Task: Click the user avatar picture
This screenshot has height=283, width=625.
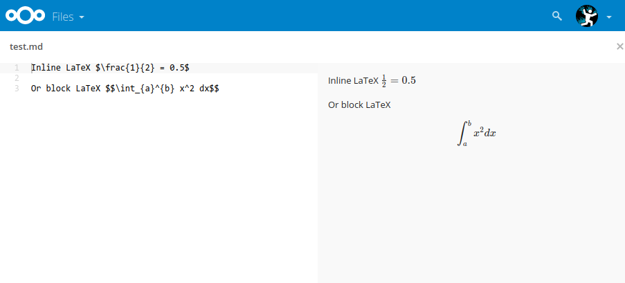Action: (x=587, y=16)
